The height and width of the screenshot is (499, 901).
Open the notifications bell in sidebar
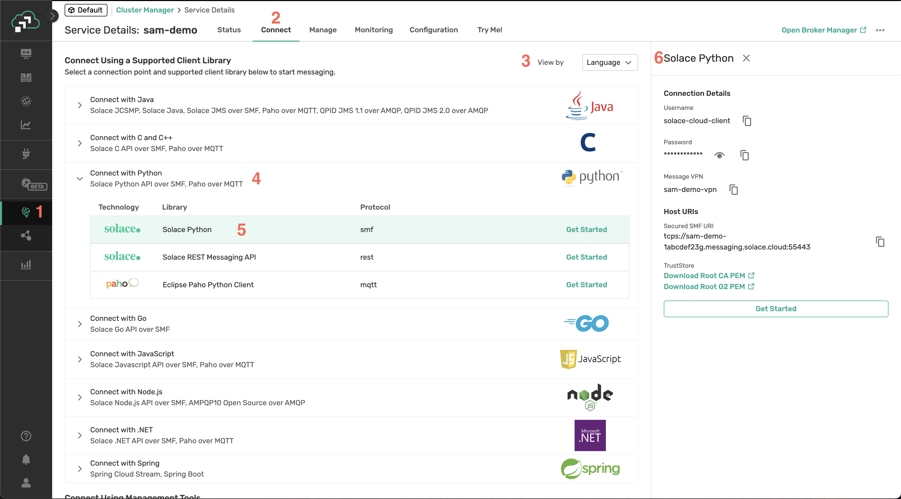click(26, 459)
